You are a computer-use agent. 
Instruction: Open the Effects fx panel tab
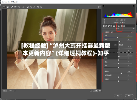(x=119, y=26)
